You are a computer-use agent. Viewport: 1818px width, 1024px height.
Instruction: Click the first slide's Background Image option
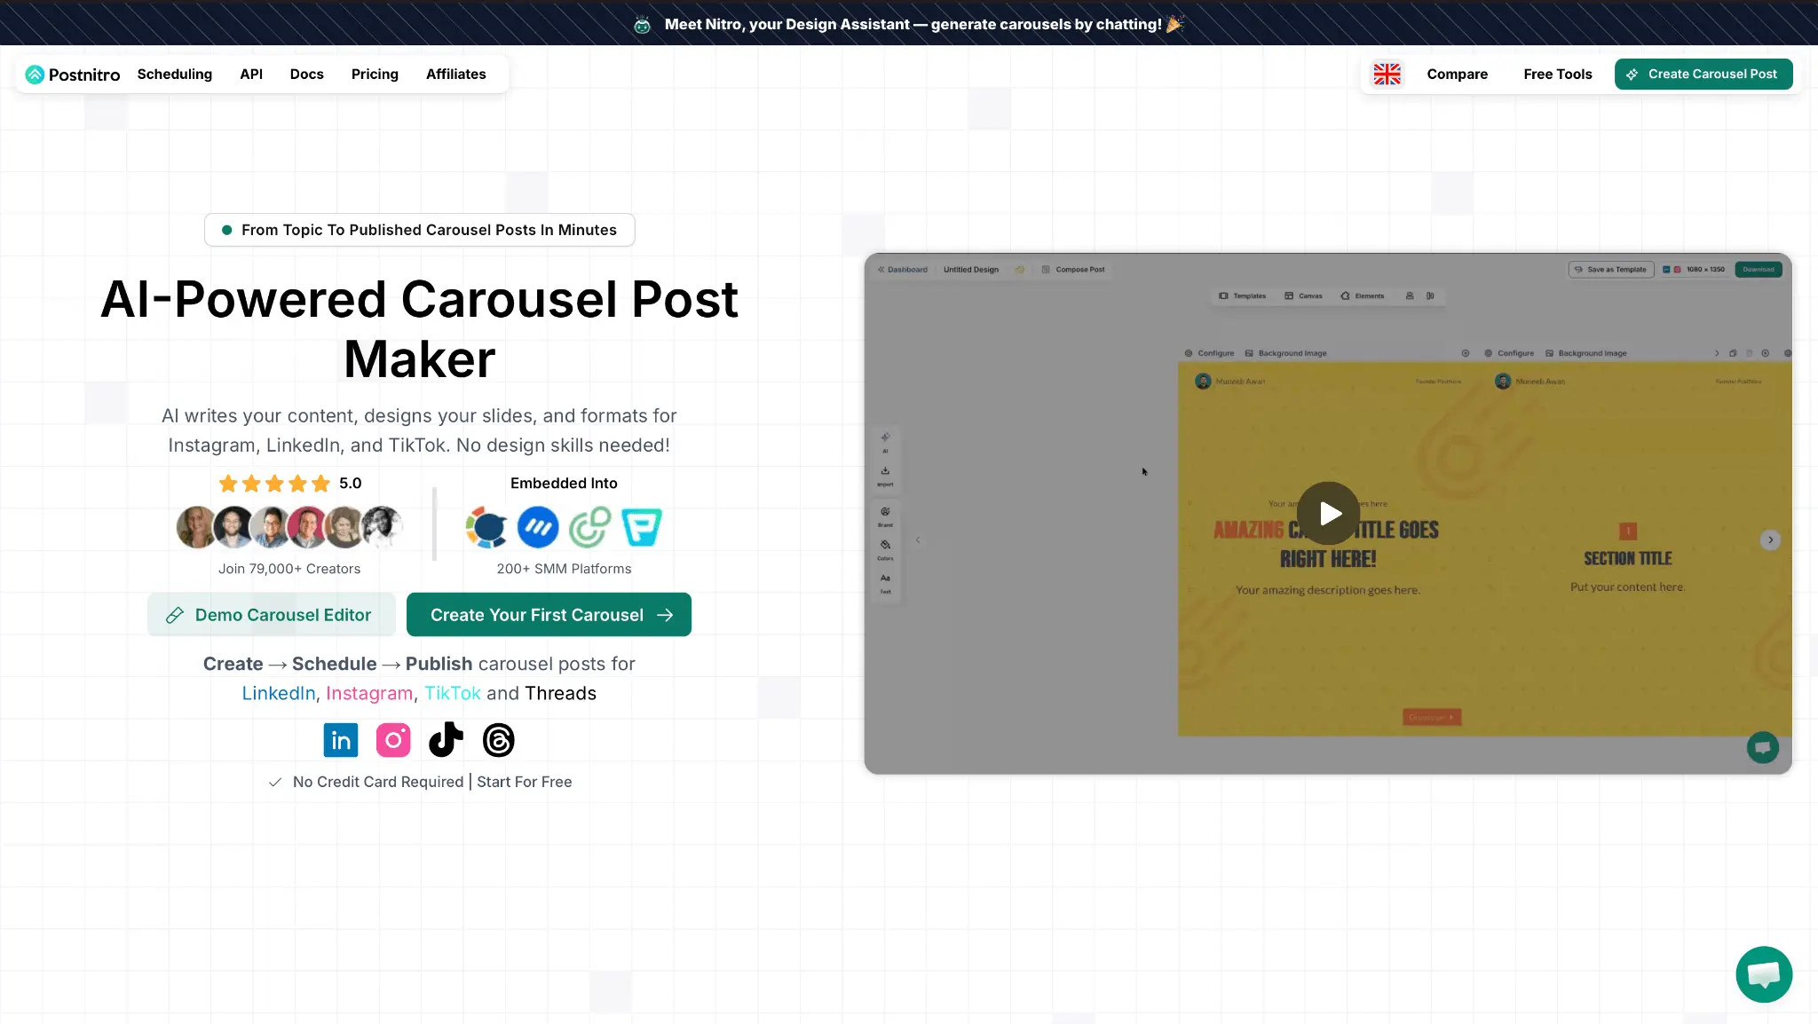coord(1285,353)
